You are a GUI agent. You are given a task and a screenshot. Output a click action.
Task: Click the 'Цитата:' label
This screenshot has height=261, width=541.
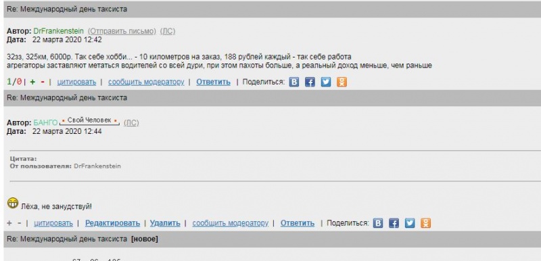coord(23,159)
